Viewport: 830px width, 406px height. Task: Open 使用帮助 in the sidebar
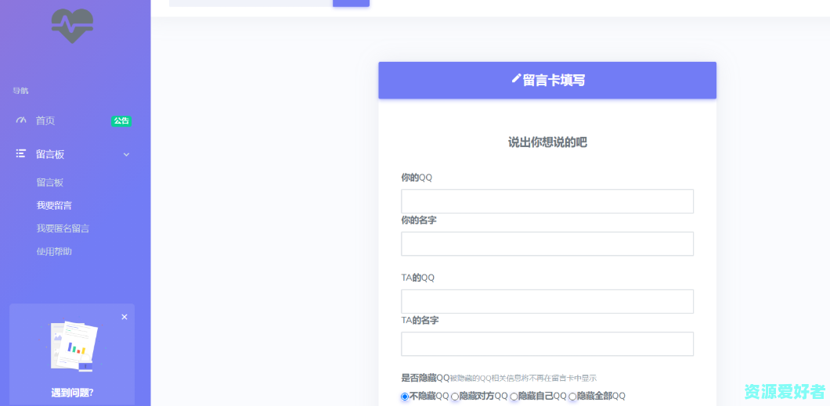click(x=54, y=252)
